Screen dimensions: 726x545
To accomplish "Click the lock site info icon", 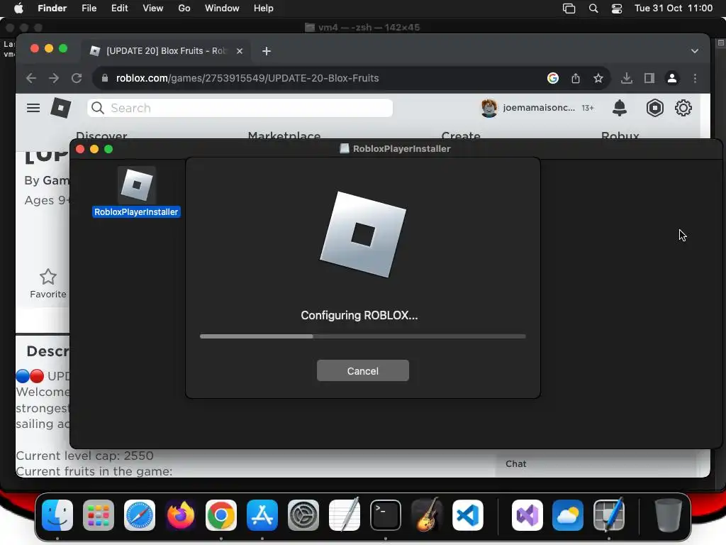I will click(x=105, y=78).
